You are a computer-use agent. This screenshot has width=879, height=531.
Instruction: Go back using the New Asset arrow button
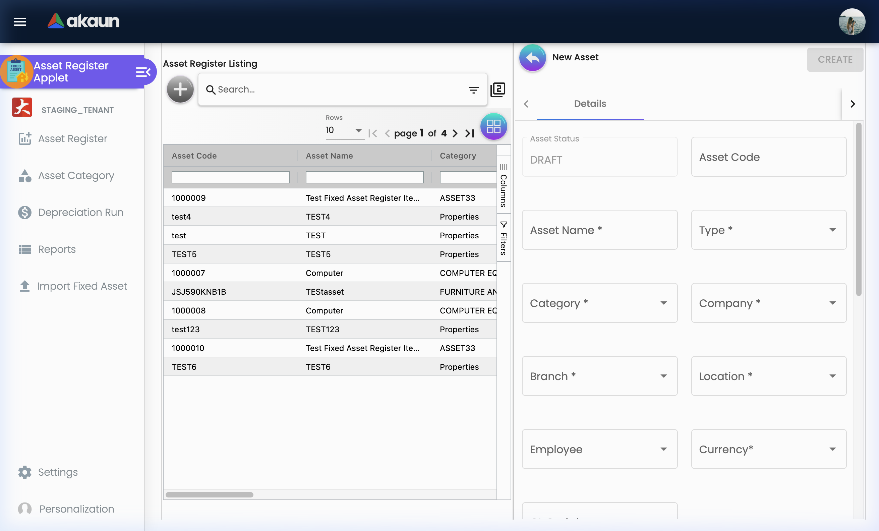pyautogui.click(x=533, y=58)
